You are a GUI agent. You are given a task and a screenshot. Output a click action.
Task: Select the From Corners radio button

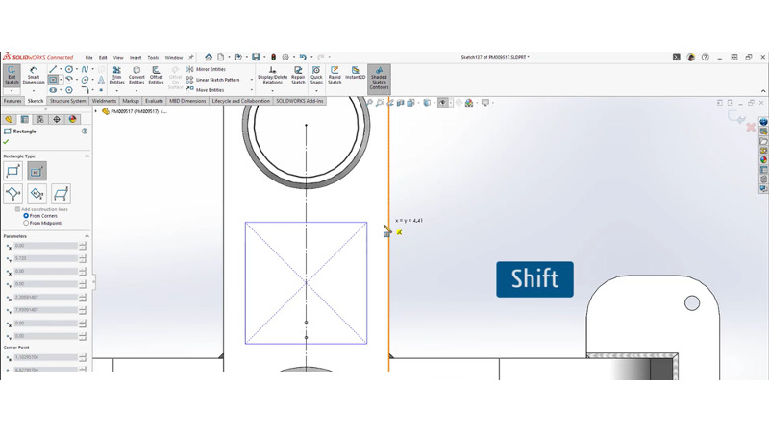coord(26,216)
